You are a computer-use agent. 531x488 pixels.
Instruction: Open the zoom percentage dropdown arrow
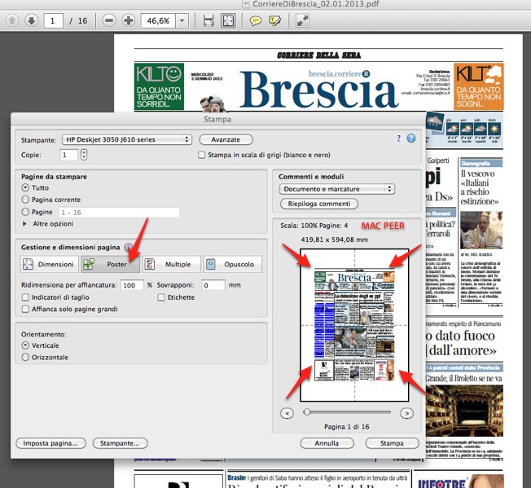pos(182,21)
